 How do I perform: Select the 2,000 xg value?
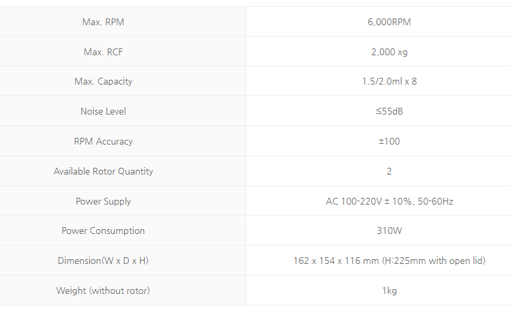(x=389, y=52)
